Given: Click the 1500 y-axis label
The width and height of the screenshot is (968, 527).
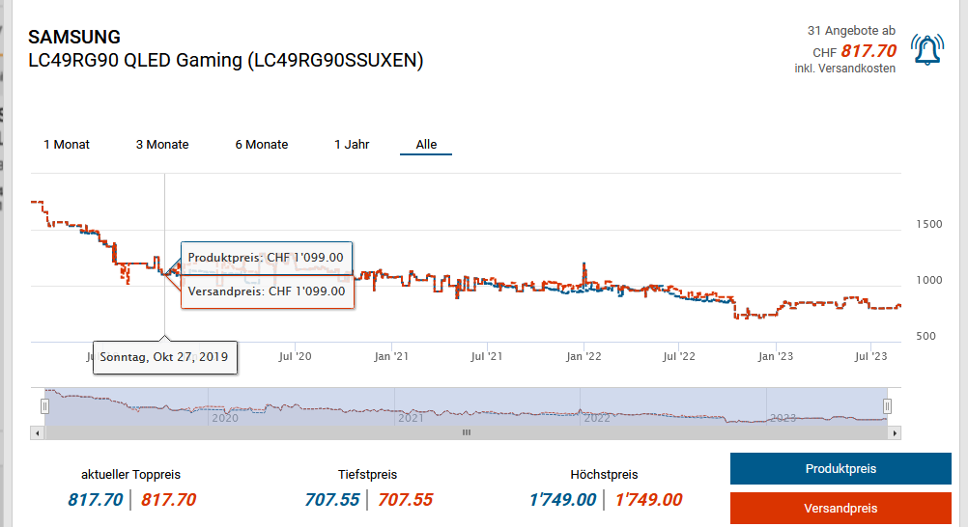Looking at the screenshot, I should tap(929, 224).
